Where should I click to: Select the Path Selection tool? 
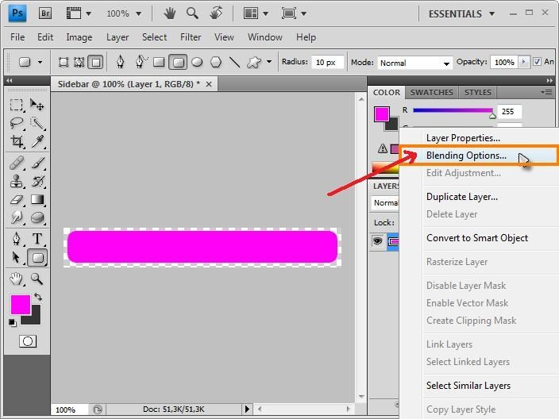click(x=17, y=257)
